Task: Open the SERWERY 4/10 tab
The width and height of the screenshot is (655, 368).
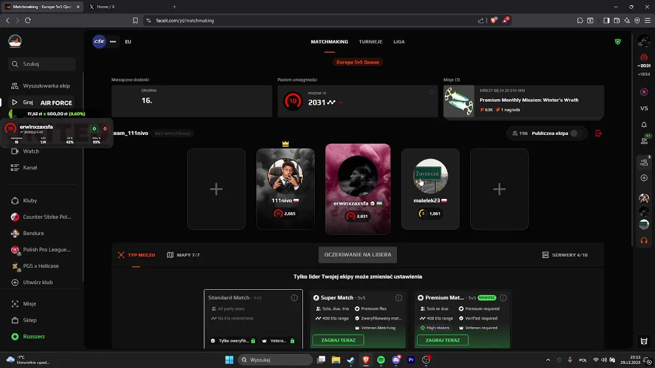Action: (x=565, y=255)
